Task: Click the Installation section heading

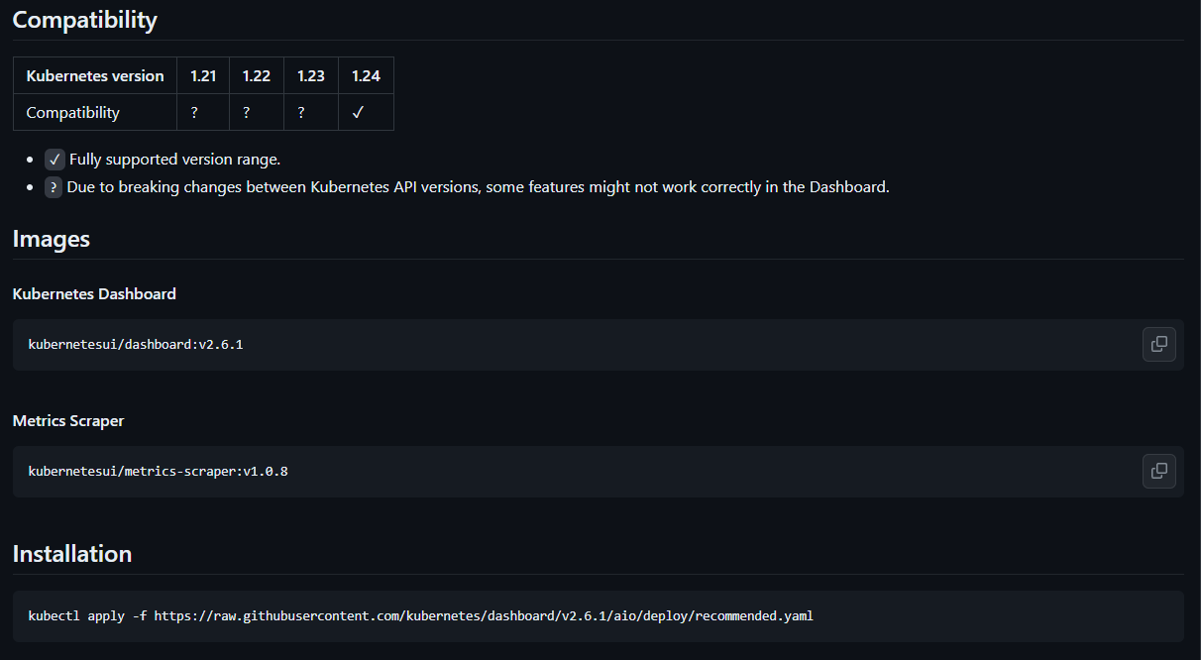Action: [x=72, y=554]
